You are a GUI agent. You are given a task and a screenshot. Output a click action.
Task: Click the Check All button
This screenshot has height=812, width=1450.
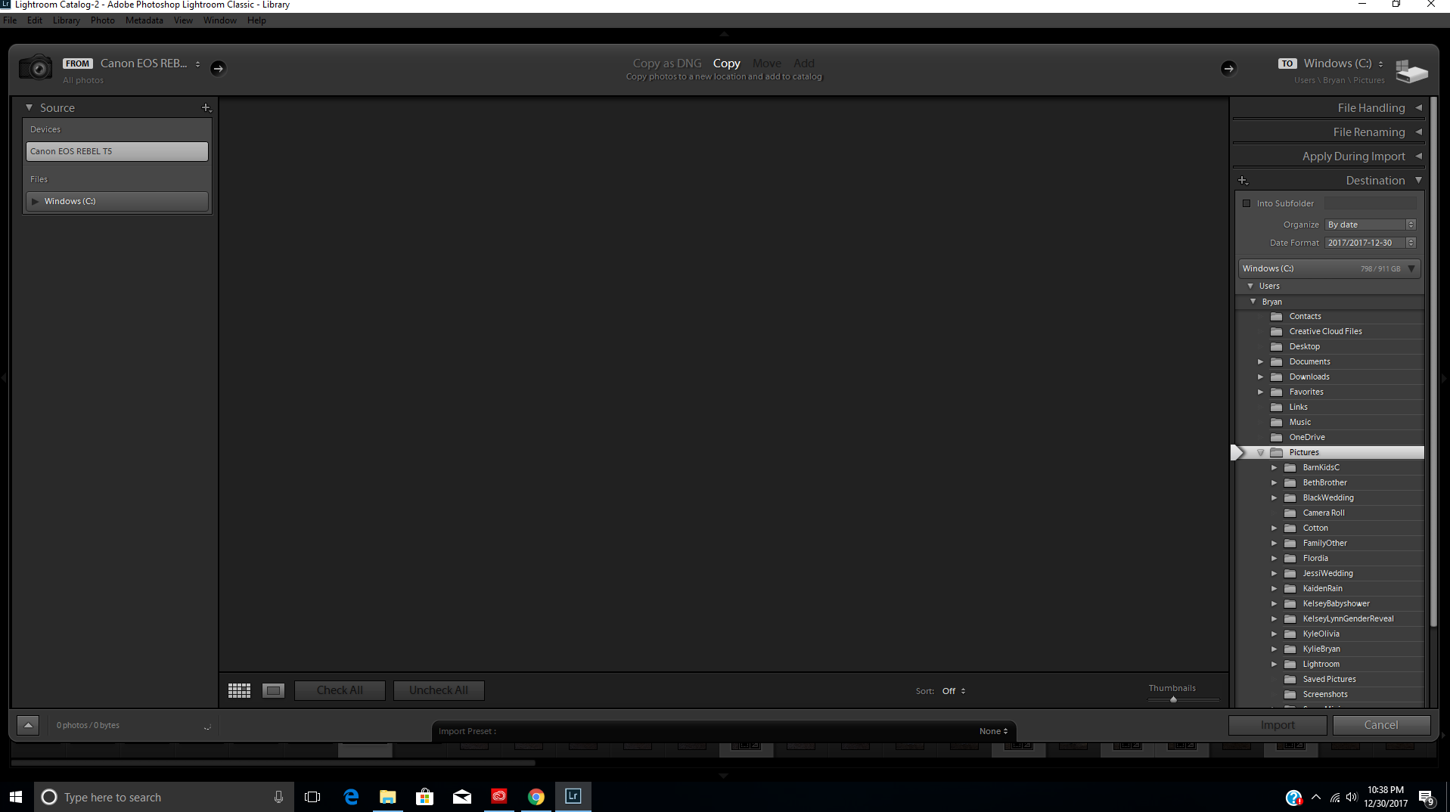click(x=340, y=690)
